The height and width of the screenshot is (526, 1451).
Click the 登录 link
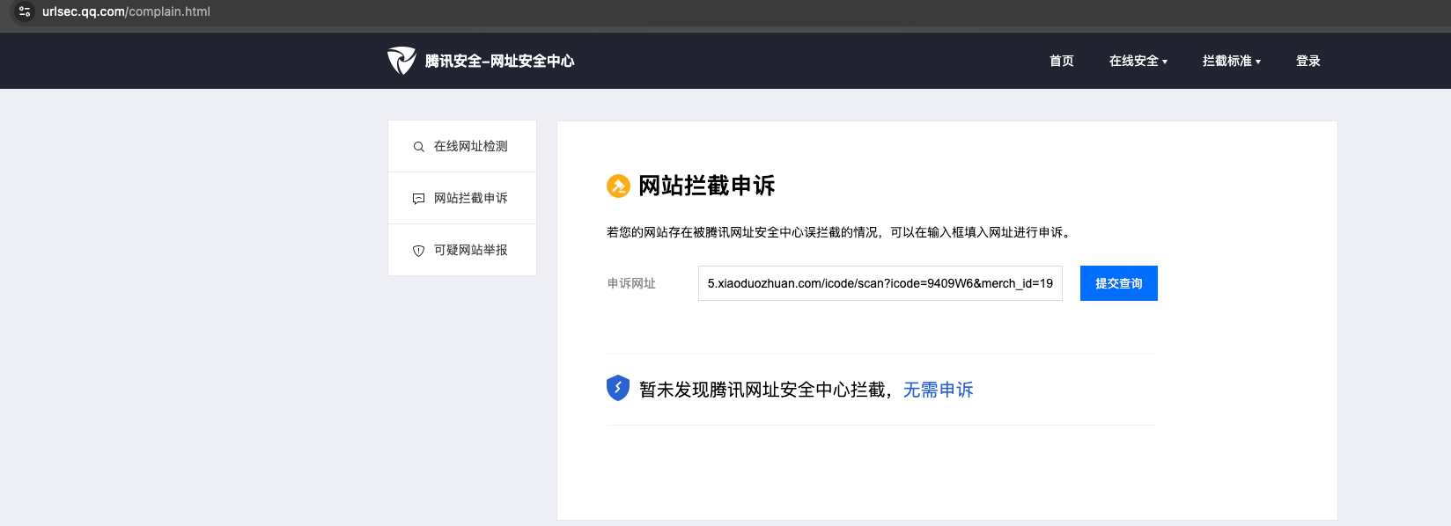pyautogui.click(x=1308, y=61)
